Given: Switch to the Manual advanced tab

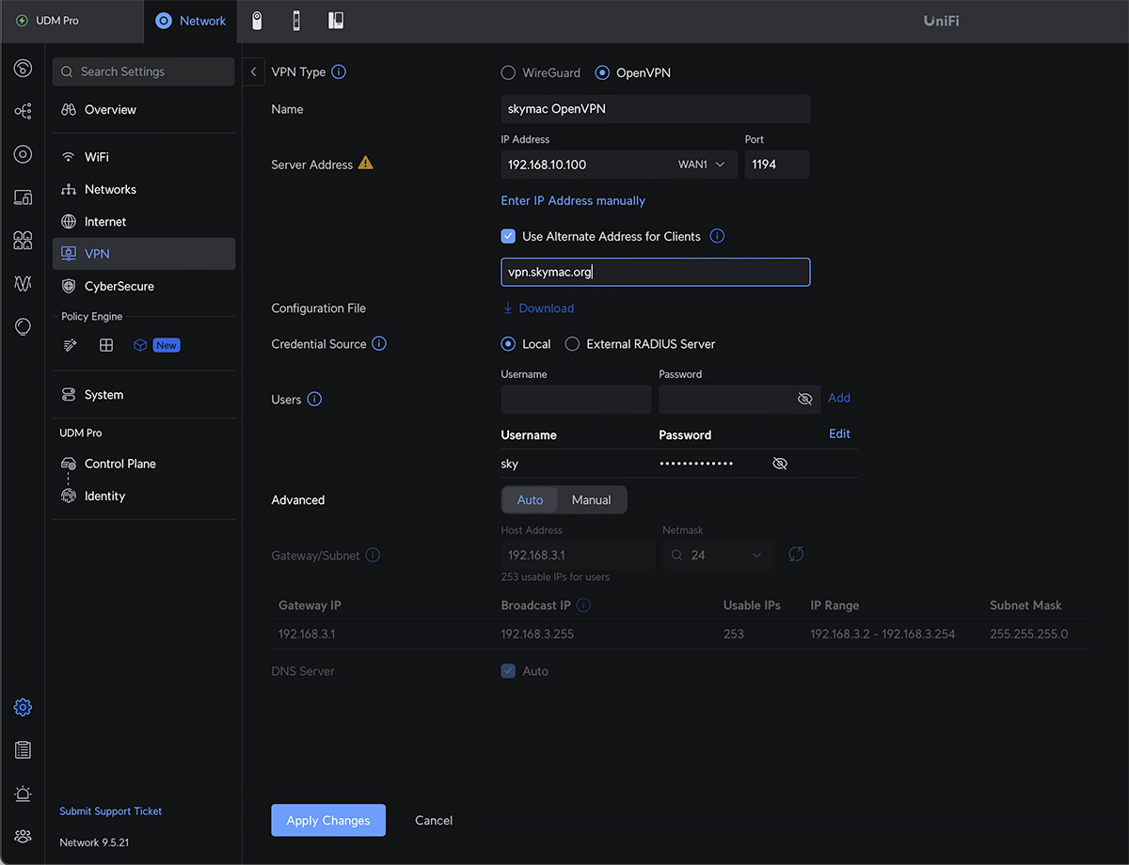Looking at the screenshot, I should point(592,499).
